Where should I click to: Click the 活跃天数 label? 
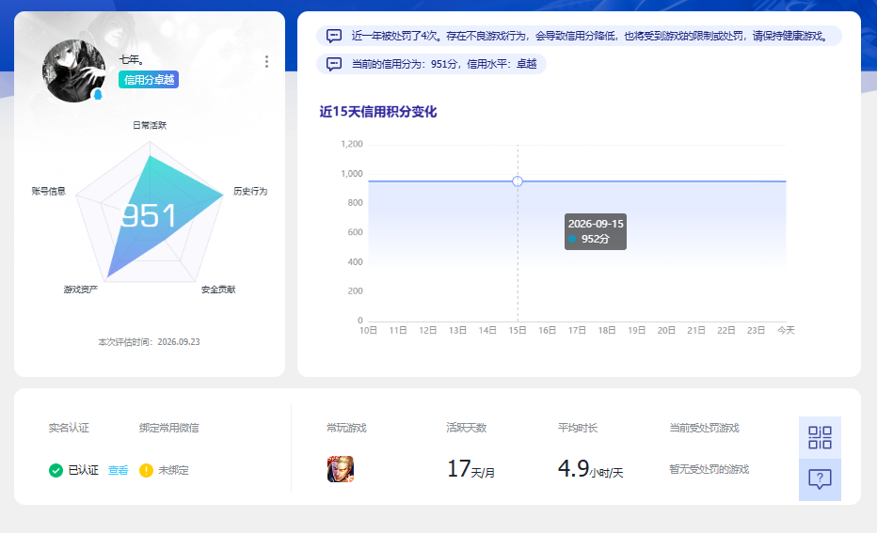(467, 428)
